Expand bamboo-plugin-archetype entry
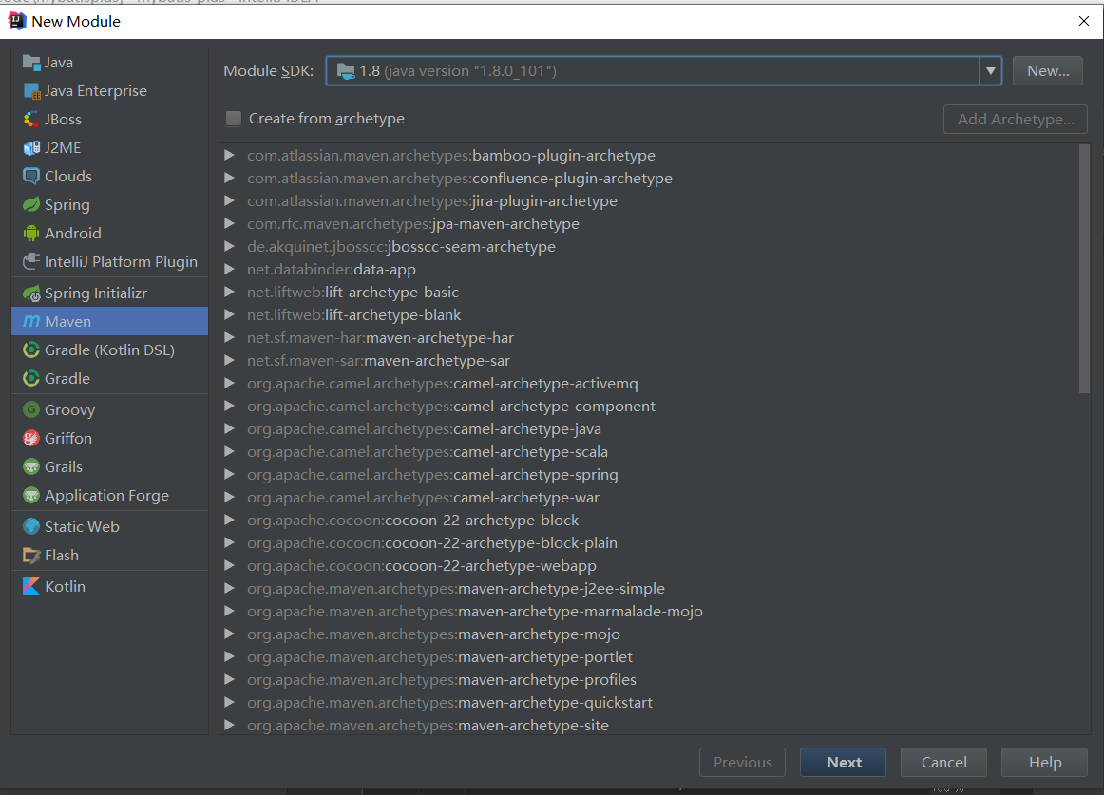This screenshot has width=1104, height=795. (x=229, y=155)
